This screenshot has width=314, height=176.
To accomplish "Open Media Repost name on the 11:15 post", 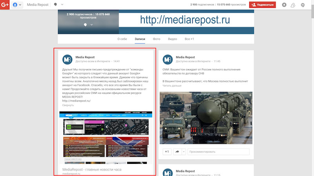I will (x=185, y=171).
